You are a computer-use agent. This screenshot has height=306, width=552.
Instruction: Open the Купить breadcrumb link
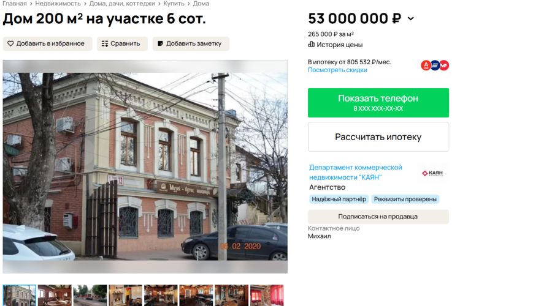click(174, 4)
